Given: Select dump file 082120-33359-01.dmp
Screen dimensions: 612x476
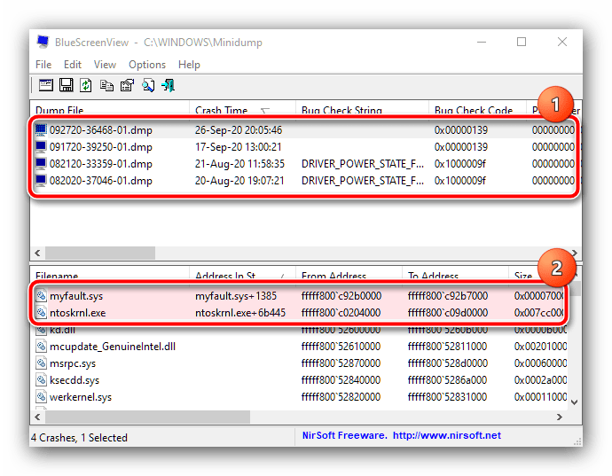Looking at the screenshot, I should point(101,163).
